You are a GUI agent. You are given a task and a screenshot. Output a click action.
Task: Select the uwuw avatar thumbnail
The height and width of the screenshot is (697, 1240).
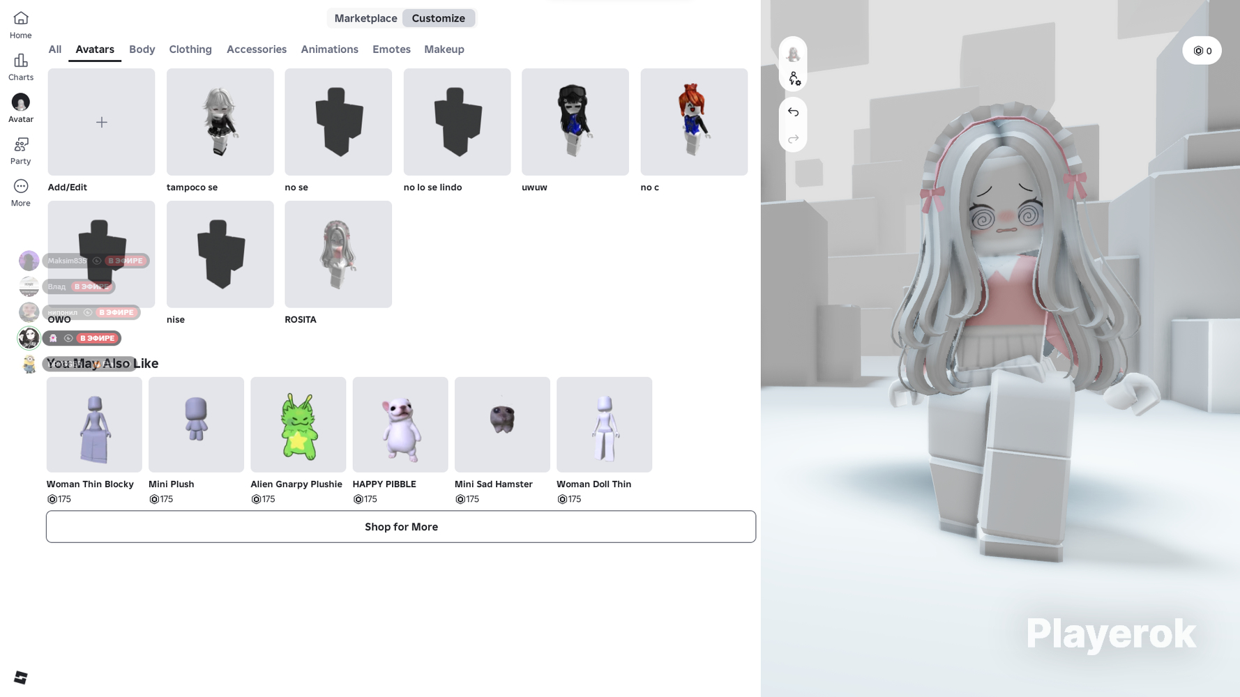pos(575,122)
